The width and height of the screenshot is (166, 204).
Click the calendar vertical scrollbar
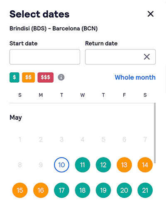155,133
